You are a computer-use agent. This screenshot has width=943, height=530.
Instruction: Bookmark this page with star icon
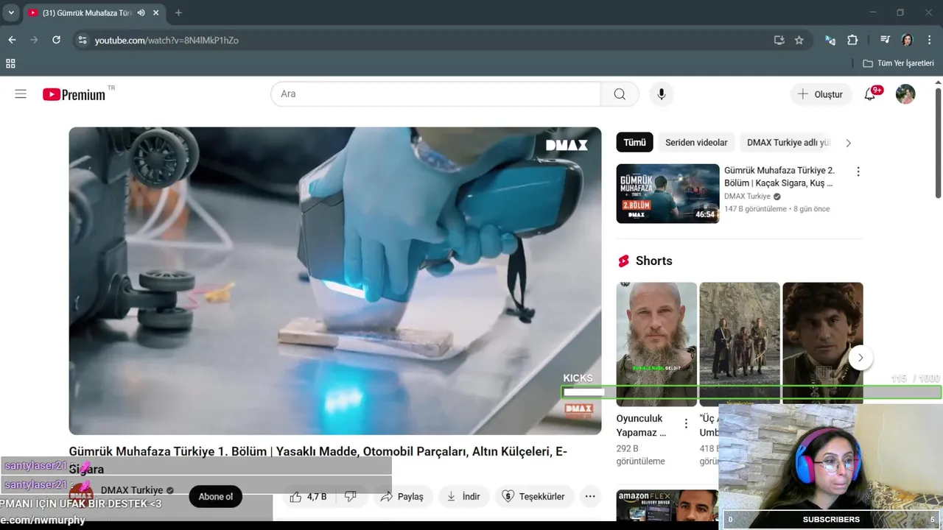coord(799,40)
